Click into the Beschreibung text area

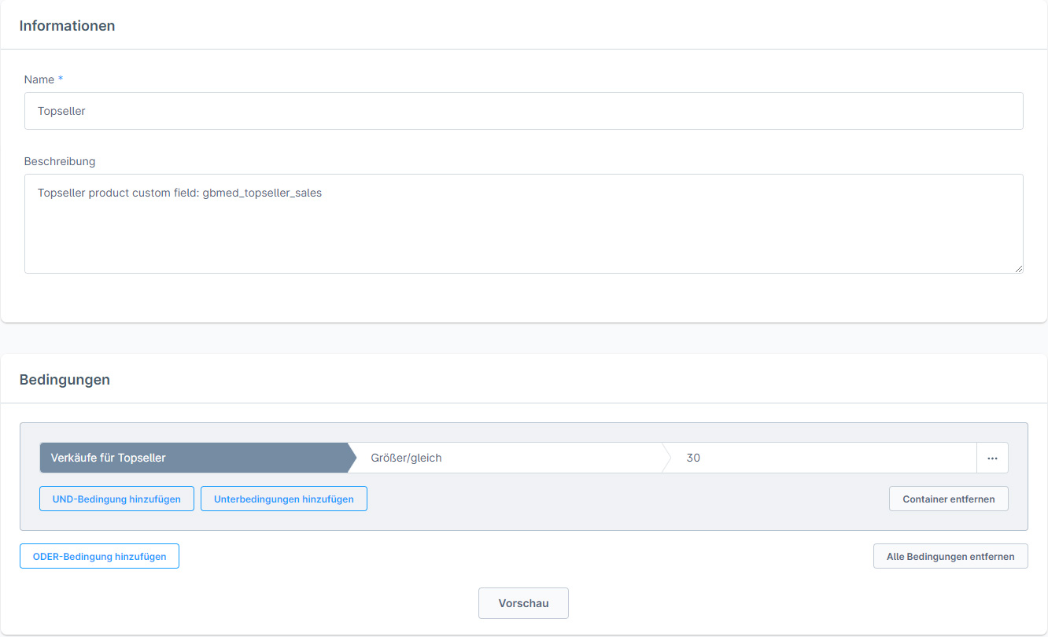[523, 224]
